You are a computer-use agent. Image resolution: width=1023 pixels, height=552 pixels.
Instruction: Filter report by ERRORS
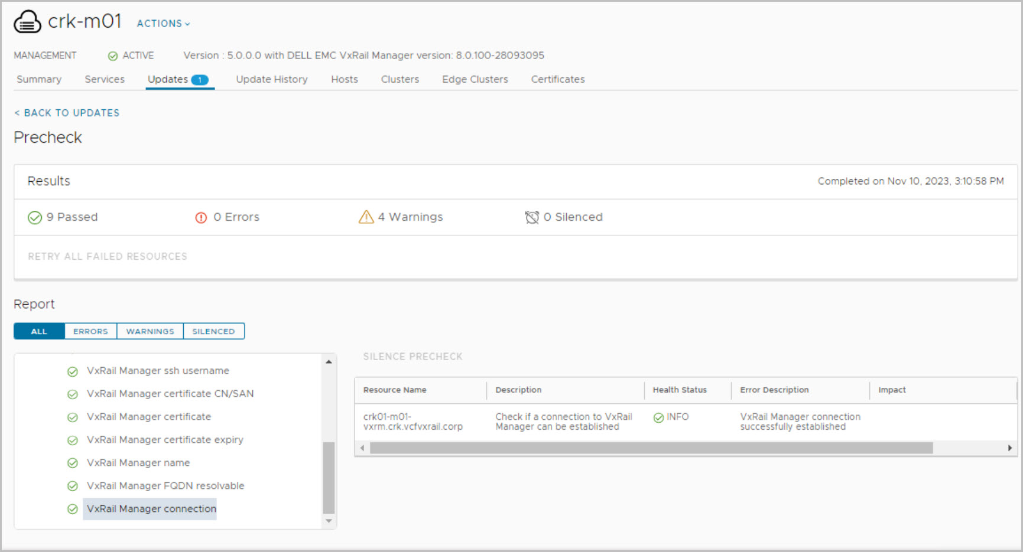[x=90, y=332]
